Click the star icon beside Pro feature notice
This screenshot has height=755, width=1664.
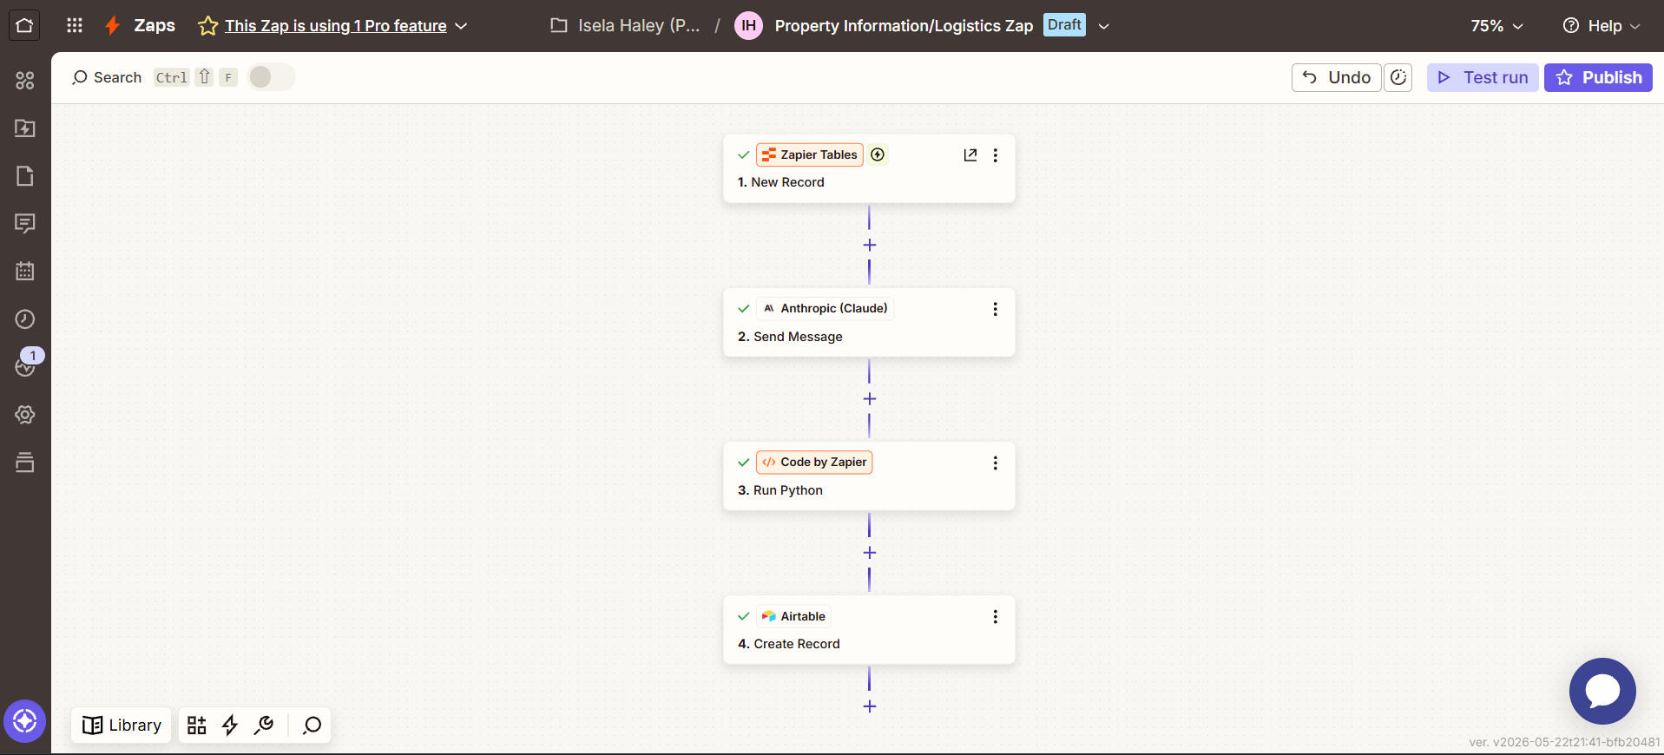point(207,26)
